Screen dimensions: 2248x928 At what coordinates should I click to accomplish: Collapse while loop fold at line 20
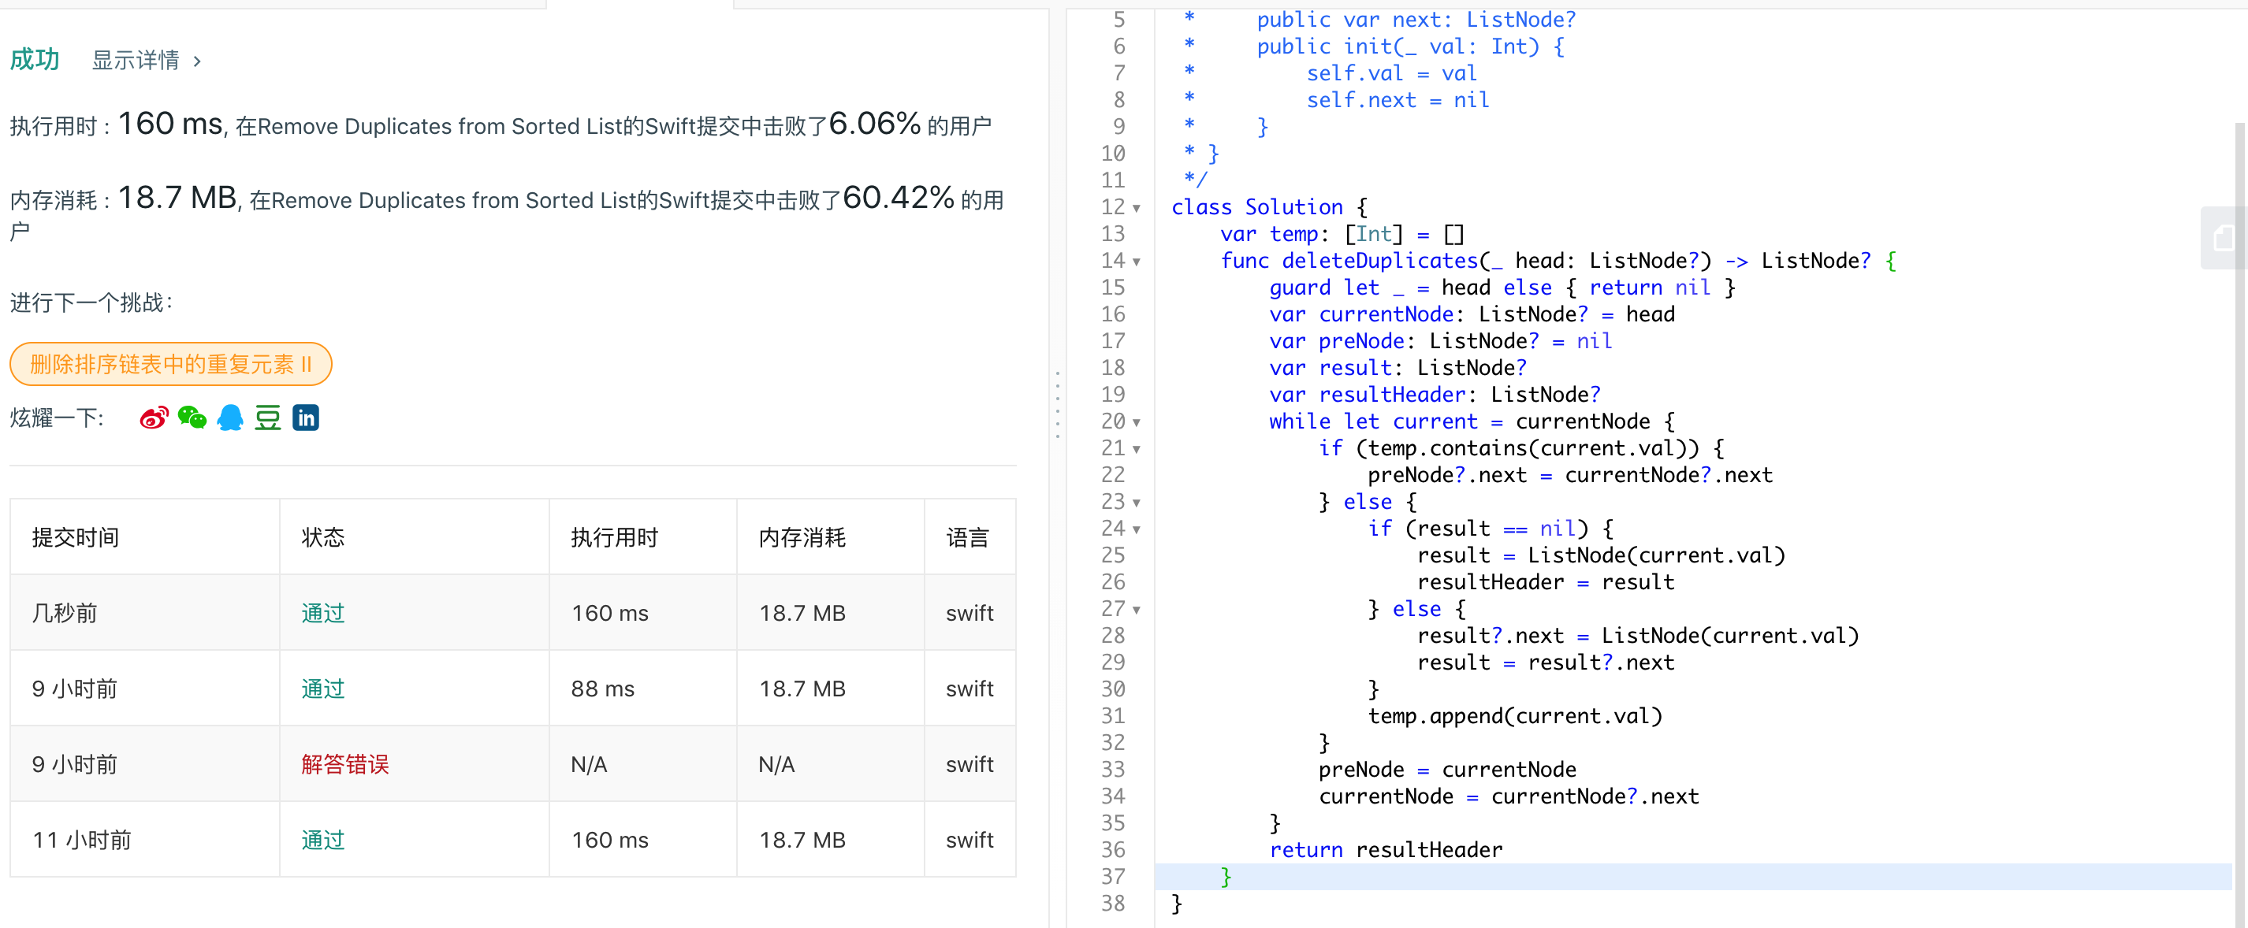coord(1137,422)
